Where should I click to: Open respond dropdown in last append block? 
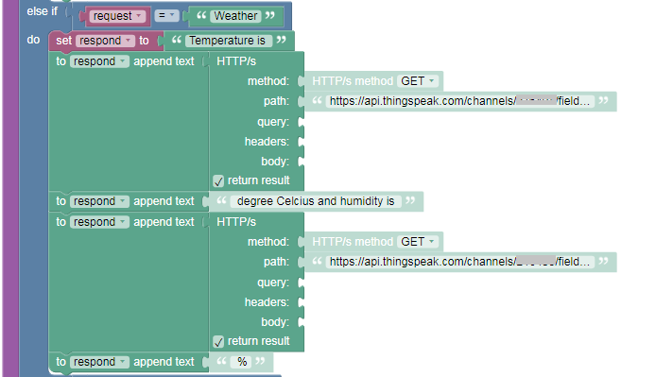[99, 362]
